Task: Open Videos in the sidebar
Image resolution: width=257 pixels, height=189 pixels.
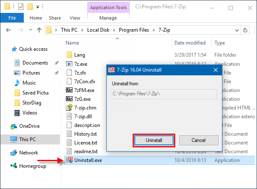Action: (x=30, y=113)
